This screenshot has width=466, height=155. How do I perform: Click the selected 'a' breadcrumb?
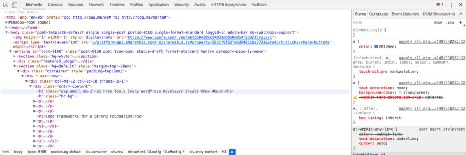(232, 152)
